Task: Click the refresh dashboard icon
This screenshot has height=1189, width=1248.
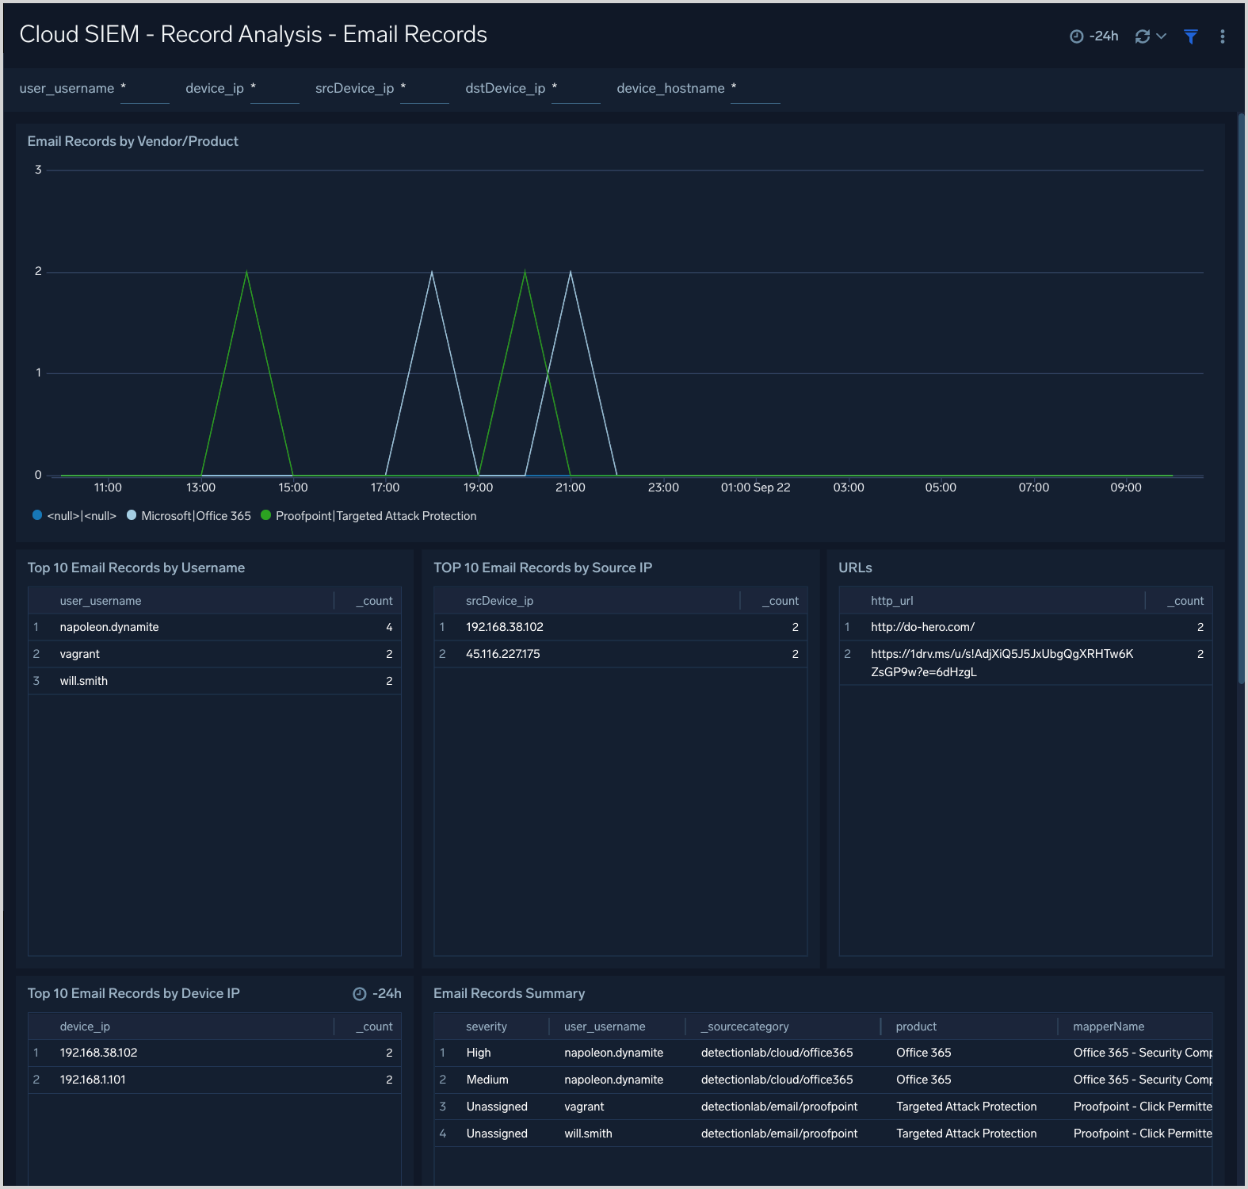Action: (1142, 36)
